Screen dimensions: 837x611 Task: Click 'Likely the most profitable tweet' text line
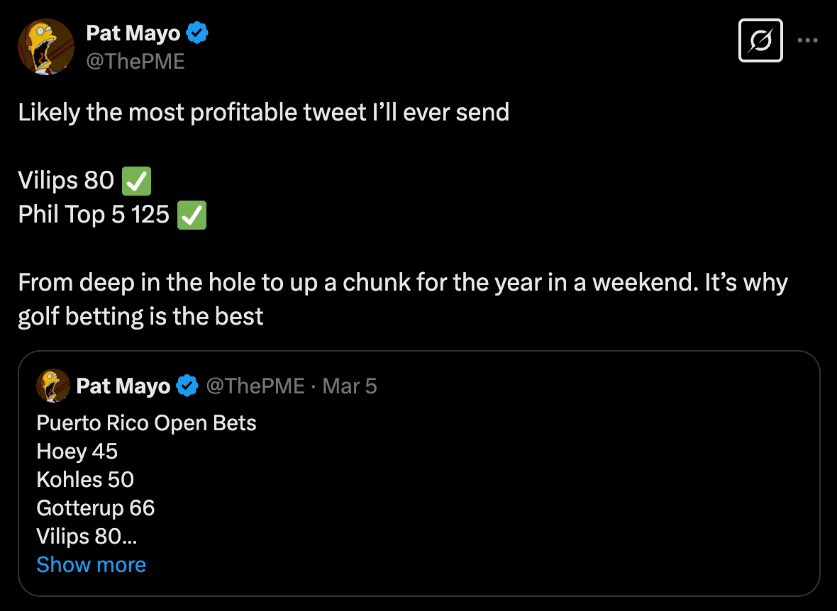point(263,113)
